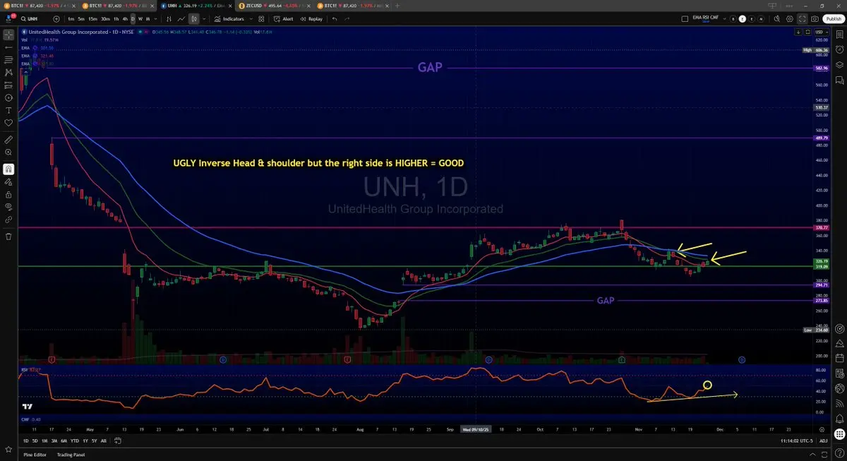Select the 4h timeframe

click(125, 19)
